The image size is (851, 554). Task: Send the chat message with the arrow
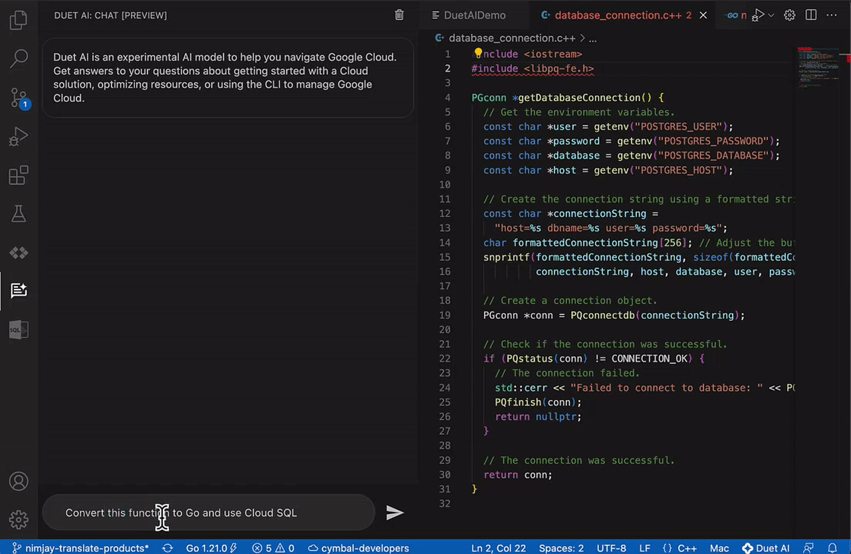(x=395, y=512)
